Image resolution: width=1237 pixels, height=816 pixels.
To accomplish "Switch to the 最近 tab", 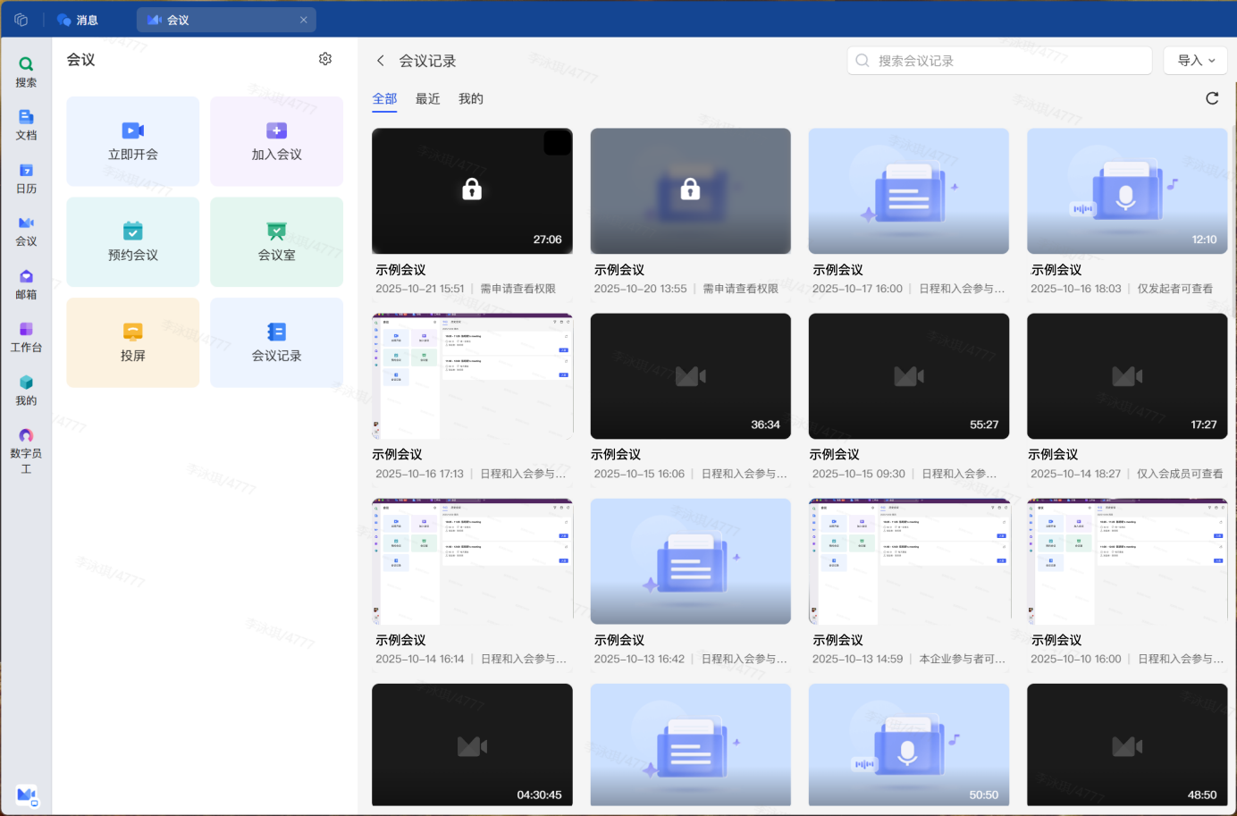I will (x=427, y=98).
